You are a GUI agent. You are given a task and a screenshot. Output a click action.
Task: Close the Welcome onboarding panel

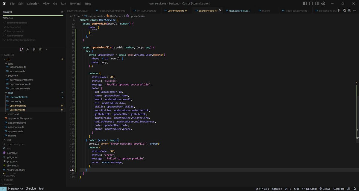[x=62, y=12]
